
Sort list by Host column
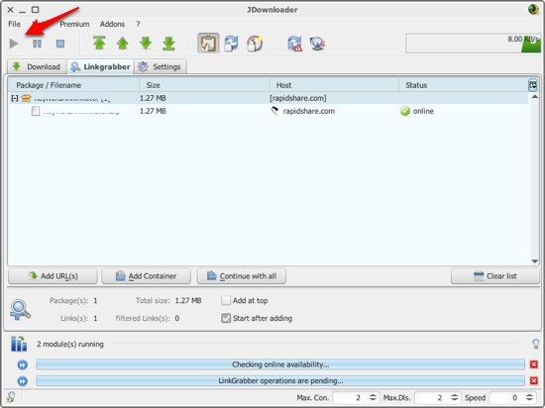pyautogui.click(x=334, y=85)
